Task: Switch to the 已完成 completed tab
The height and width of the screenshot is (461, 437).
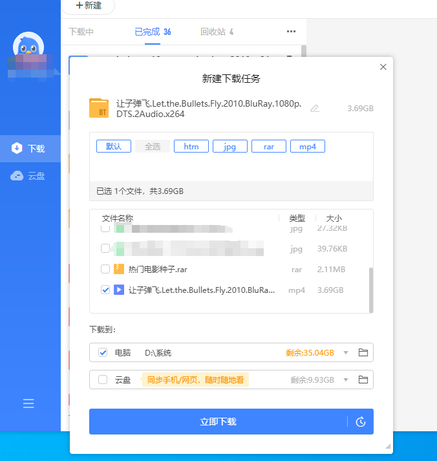Action: tap(153, 32)
